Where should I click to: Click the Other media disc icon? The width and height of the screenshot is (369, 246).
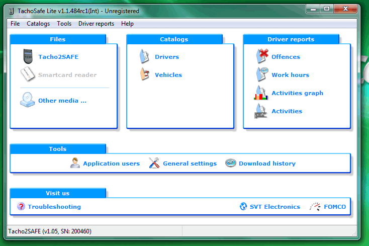coord(27,101)
